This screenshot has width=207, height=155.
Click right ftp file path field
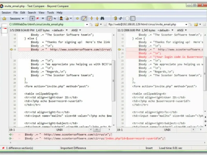[x=146, y=24]
